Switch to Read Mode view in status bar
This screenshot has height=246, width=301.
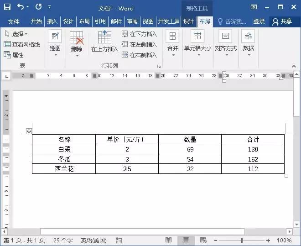coord(168,240)
